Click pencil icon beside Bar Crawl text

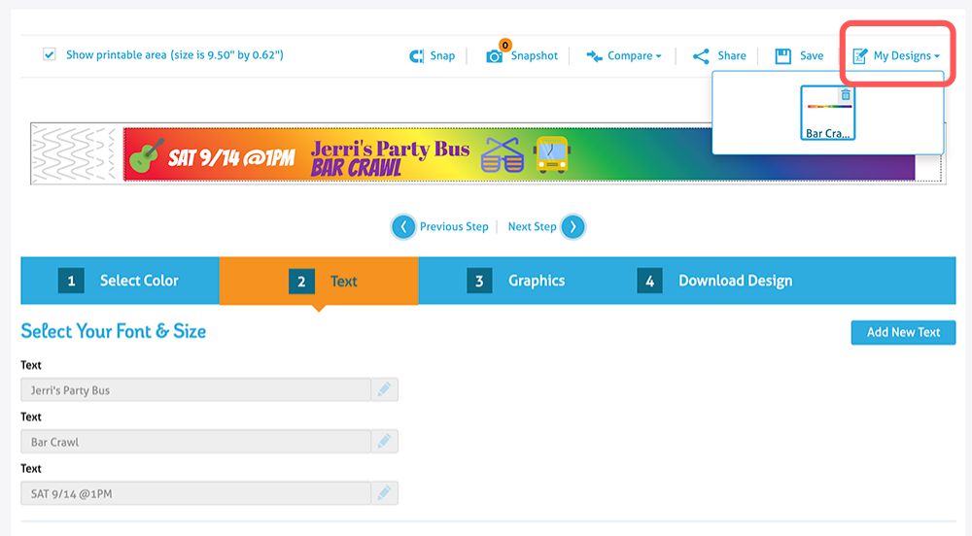pos(384,441)
